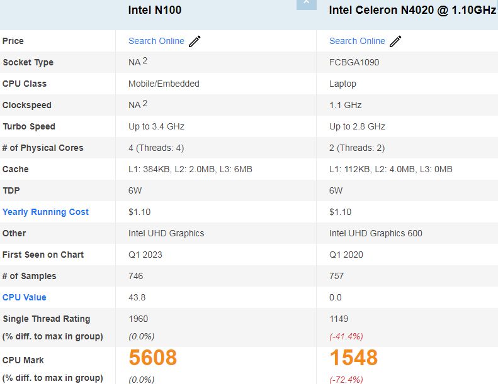
Task: Click the orange 1548 CPU Mark score
Action: pos(353,358)
